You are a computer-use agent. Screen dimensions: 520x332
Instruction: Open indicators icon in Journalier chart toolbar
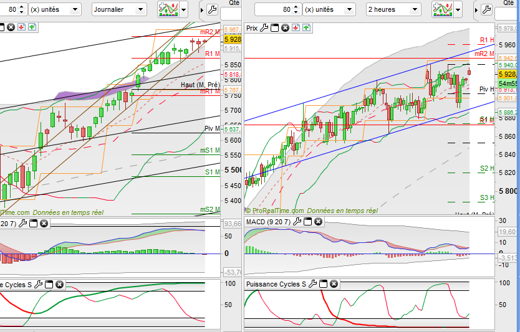click(168, 9)
